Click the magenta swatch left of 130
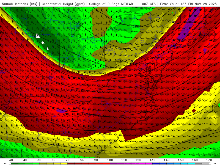 pyautogui.click(x=149, y=164)
